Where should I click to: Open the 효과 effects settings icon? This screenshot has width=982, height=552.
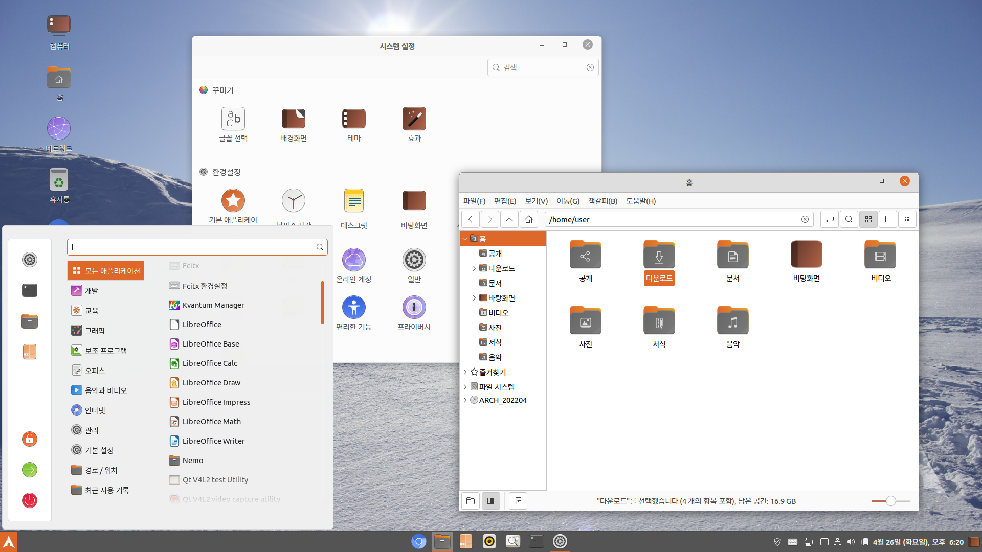point(414,120)
